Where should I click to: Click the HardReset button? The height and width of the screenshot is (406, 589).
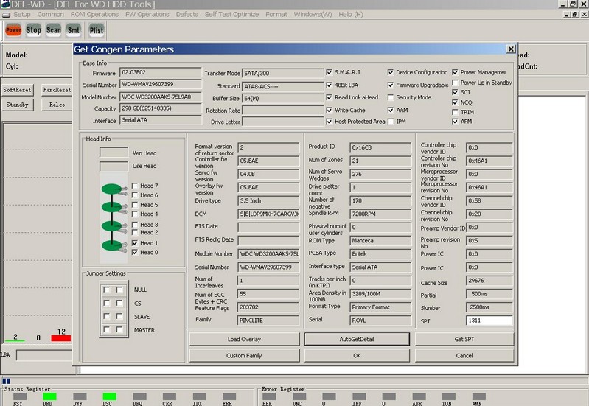57,90
